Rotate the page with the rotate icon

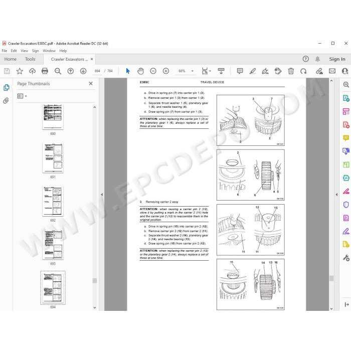[303, 71]
